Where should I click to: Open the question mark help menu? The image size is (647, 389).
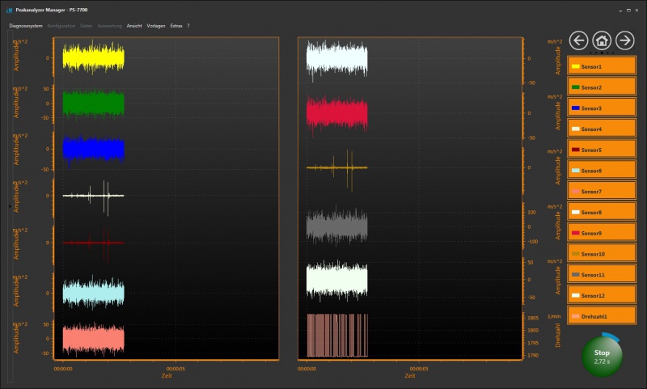point(188,26)
